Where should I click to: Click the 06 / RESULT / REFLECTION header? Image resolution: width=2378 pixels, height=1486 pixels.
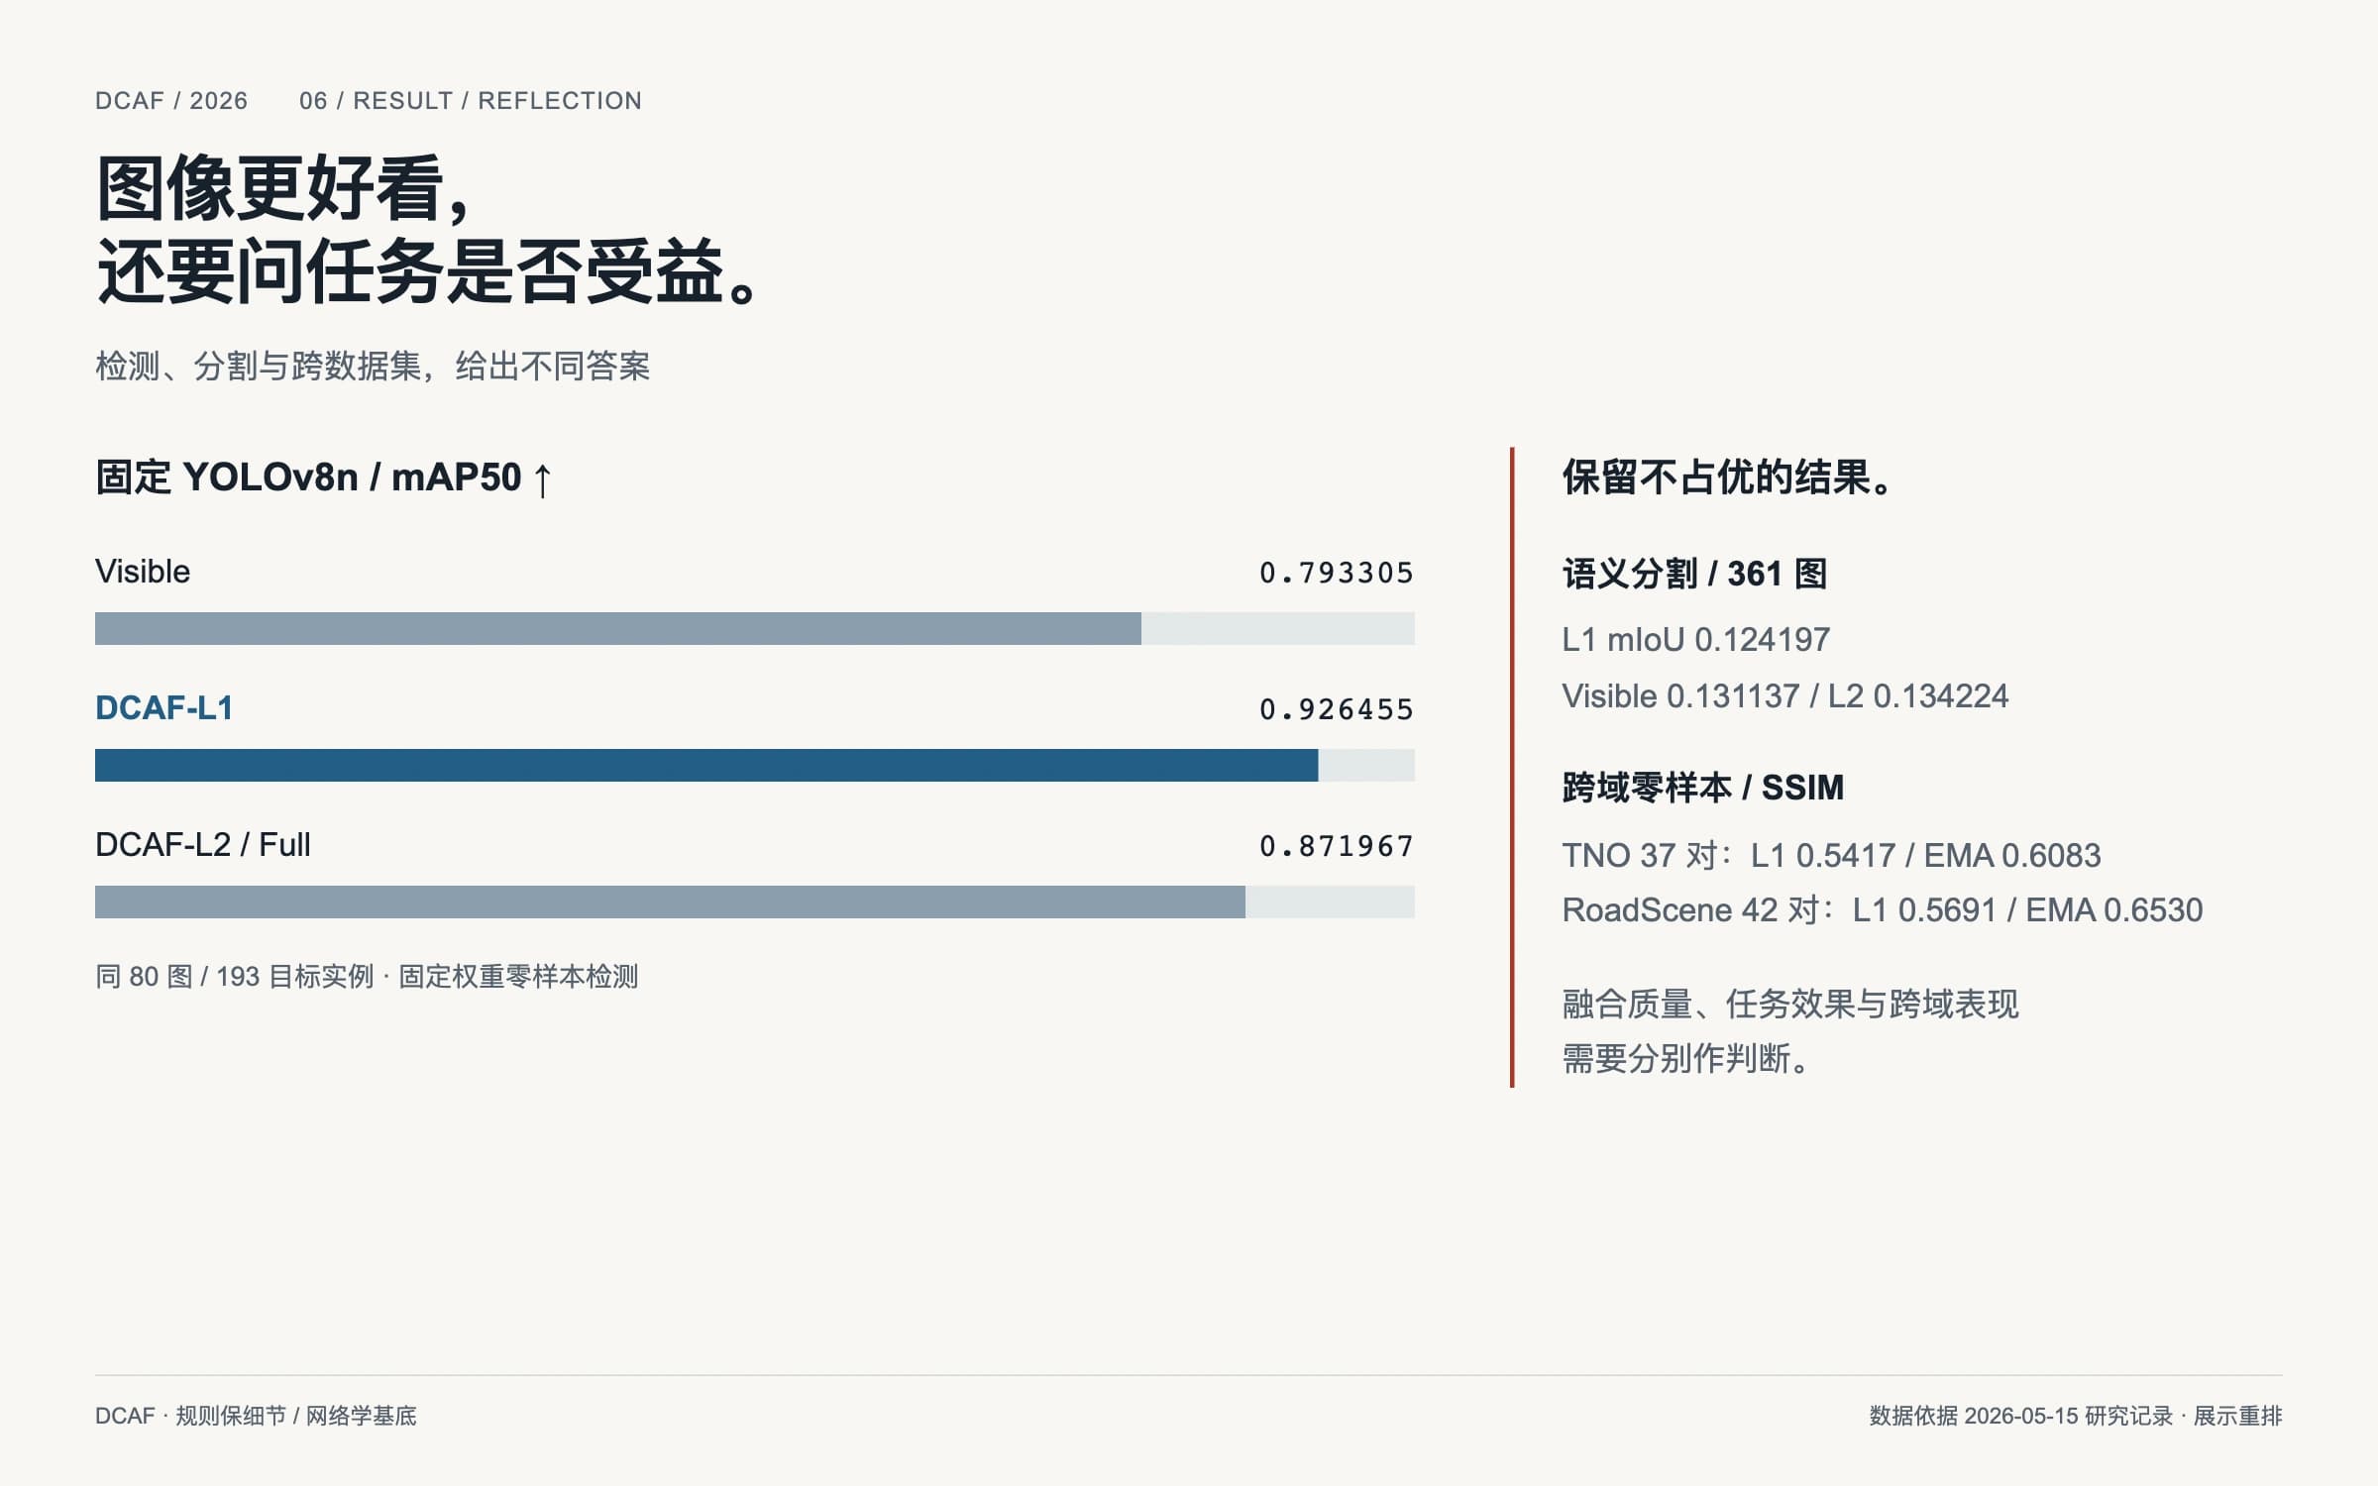click(x=471, y=101)
